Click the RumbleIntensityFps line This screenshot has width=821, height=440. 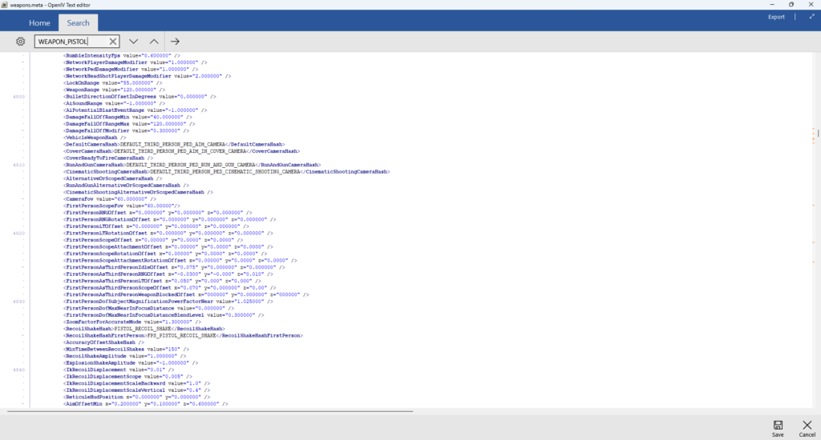(122, 55)
